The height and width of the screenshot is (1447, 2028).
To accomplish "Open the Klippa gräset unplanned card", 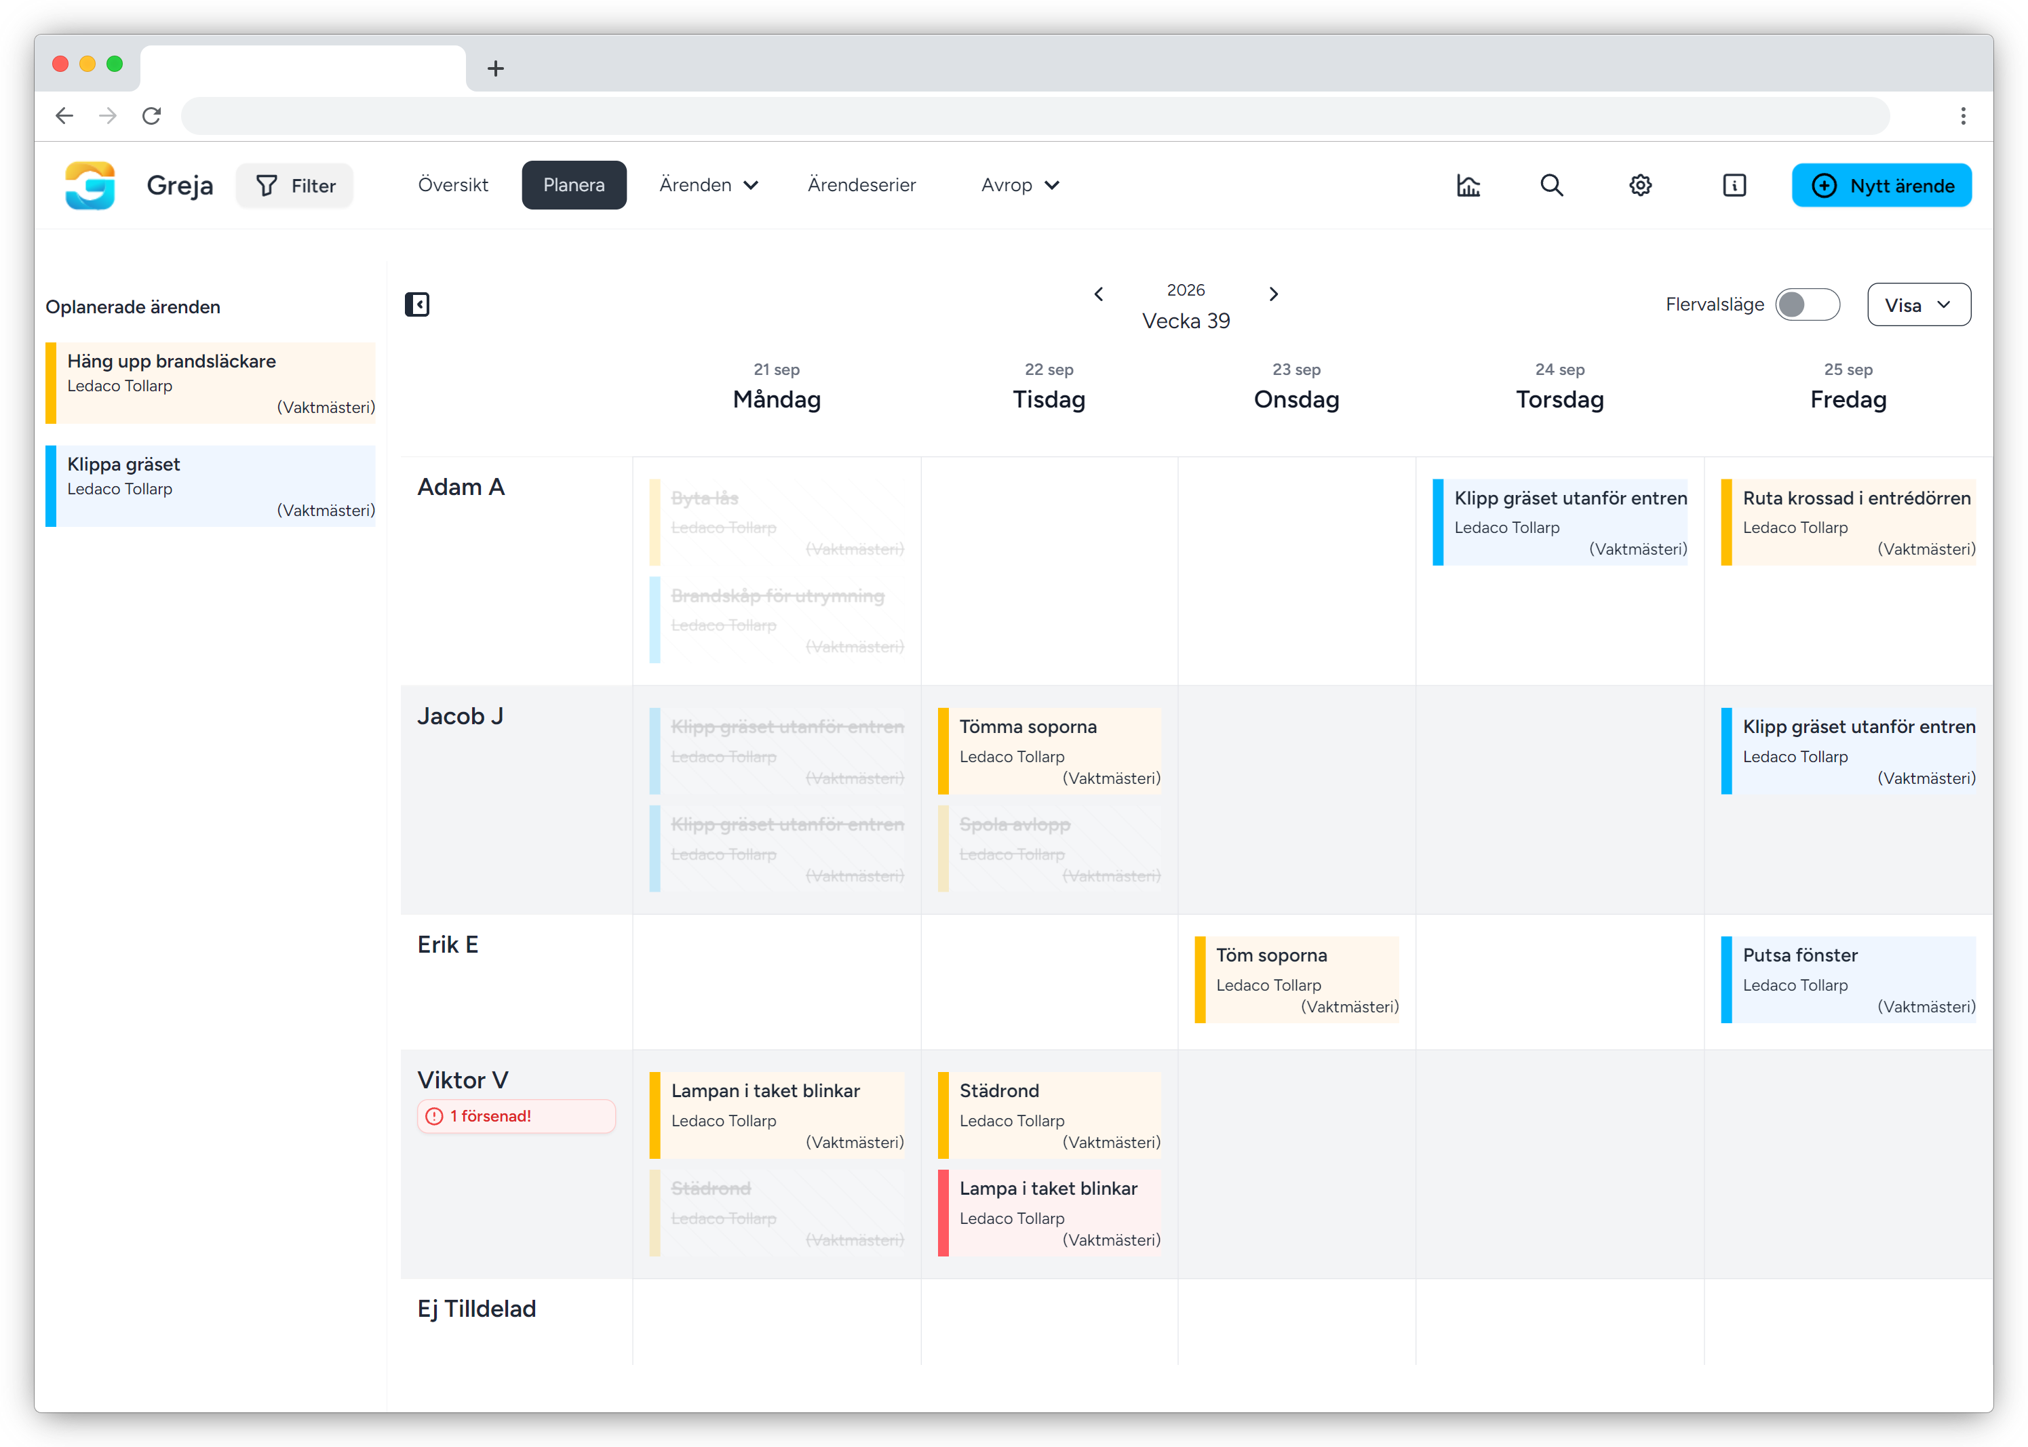I will point(210,486).
